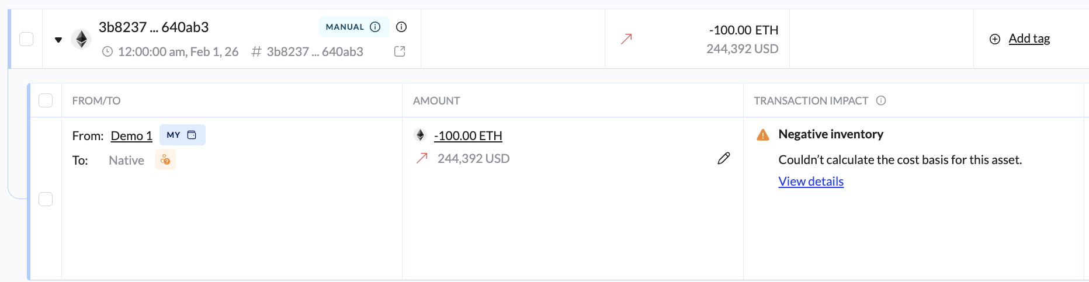Image resolution: width=1089 pixels, height=282 pixels.
Task: Collapse the transaction details arrow
Action: [x=58, y=40]
